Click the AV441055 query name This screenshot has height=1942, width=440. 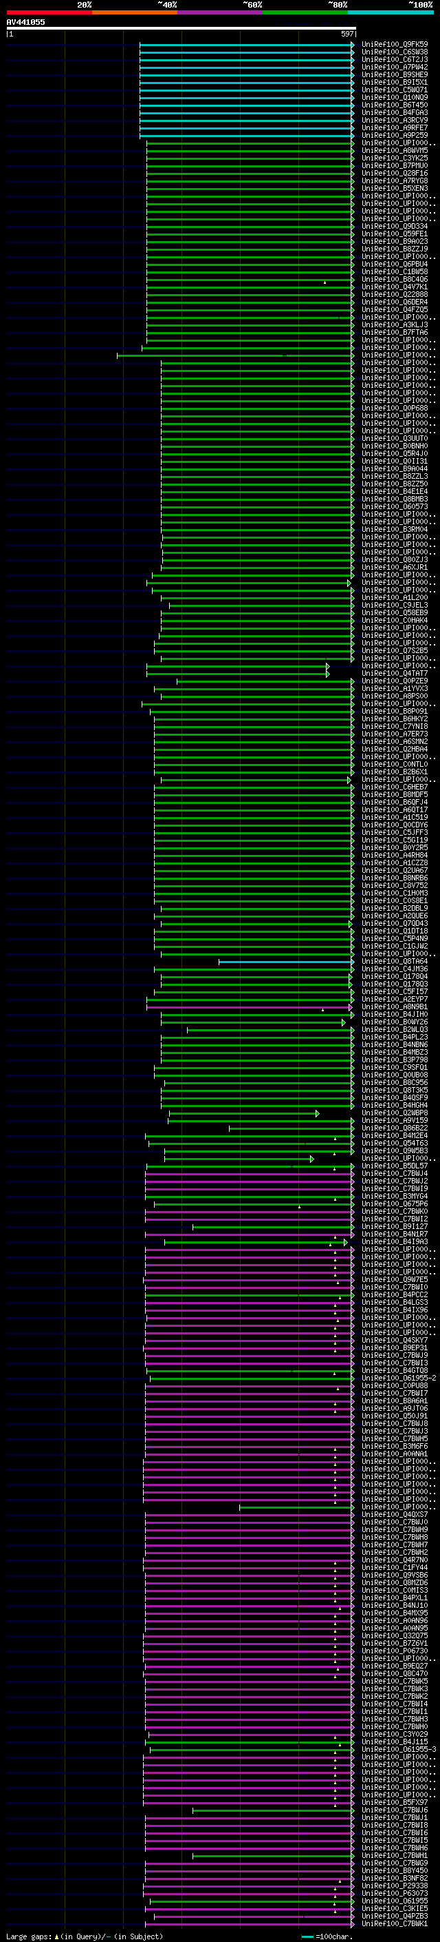(x=25, y=23)
